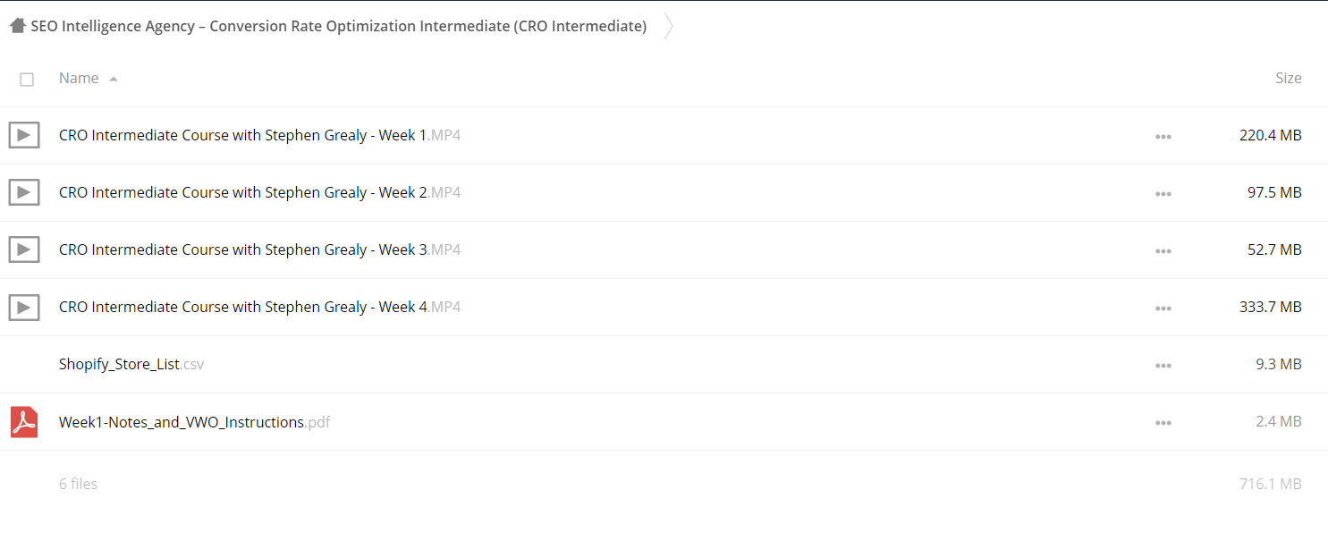Open more options menu for Week 4 MP4
1328x541 pixels.
(x=1163, y=309)
